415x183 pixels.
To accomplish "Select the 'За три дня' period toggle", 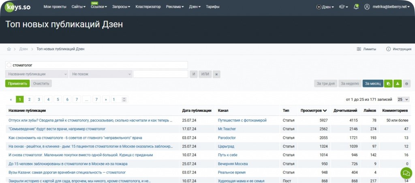I will (x=326, y=83).
